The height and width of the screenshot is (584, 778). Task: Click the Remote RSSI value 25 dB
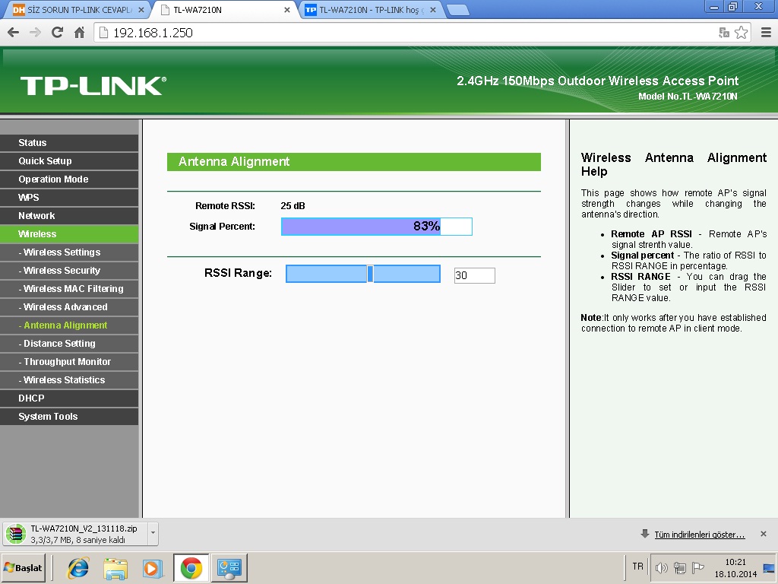pyautogui.click(x=293, y=206)
